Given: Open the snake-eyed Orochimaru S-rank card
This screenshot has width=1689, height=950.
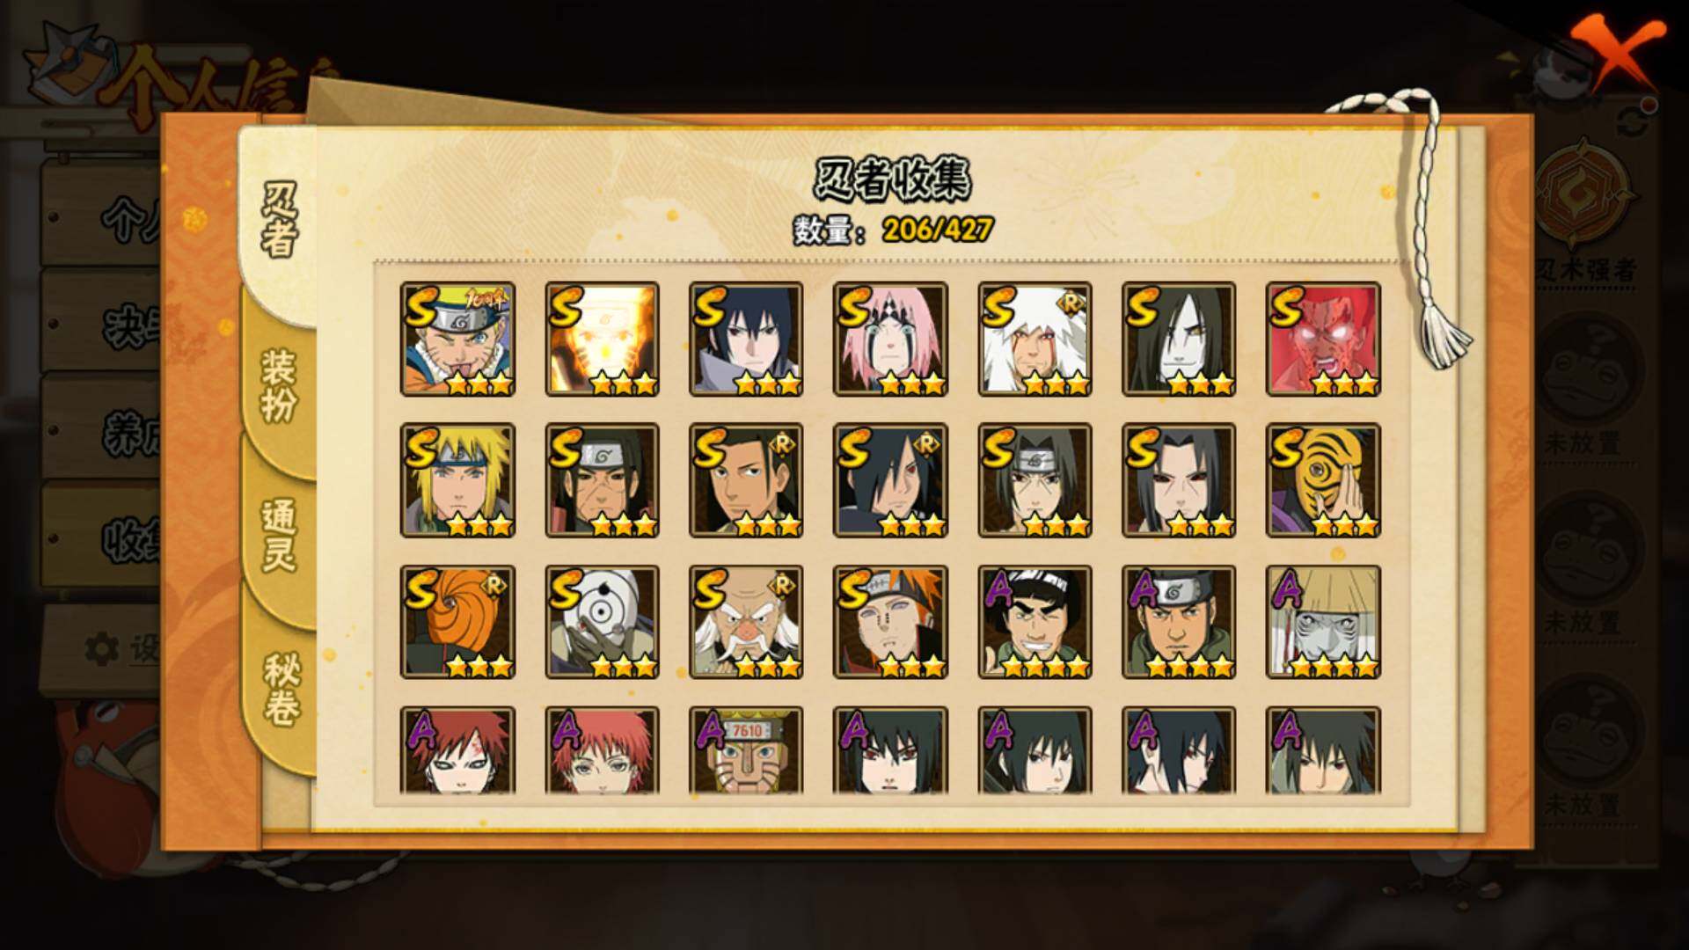Looking at the screenshot, I should [1179, 340].
